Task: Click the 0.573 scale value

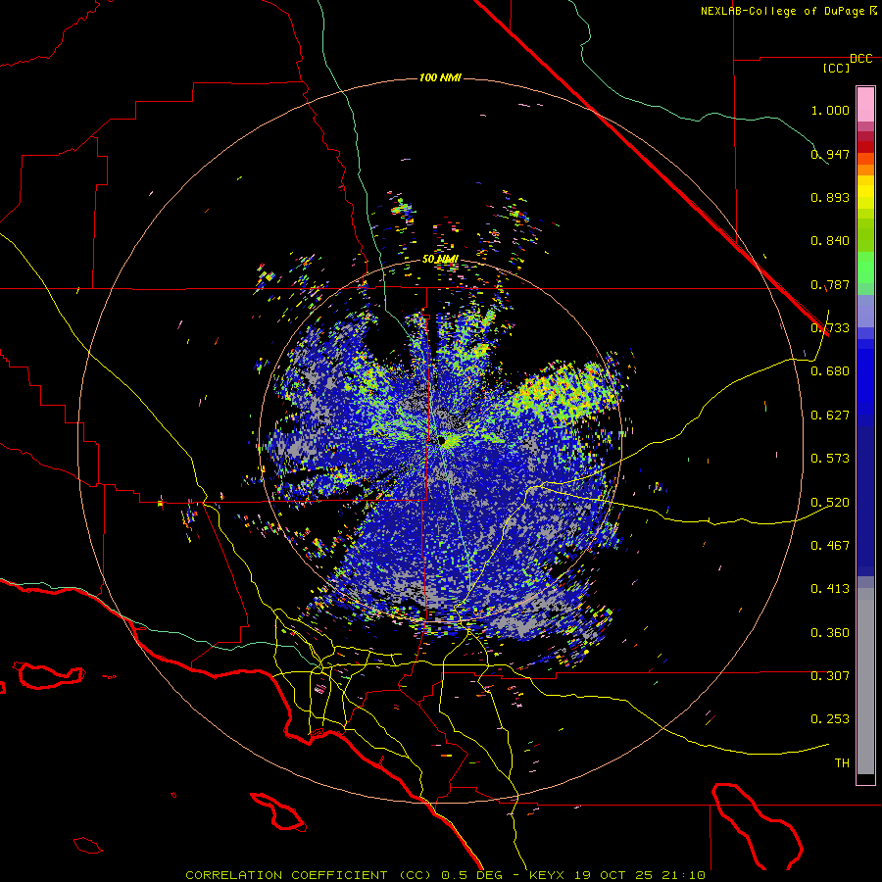Action: (x=830, y=459)
